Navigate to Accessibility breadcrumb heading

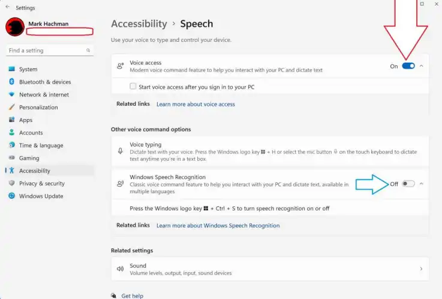[x=139, y=24]
